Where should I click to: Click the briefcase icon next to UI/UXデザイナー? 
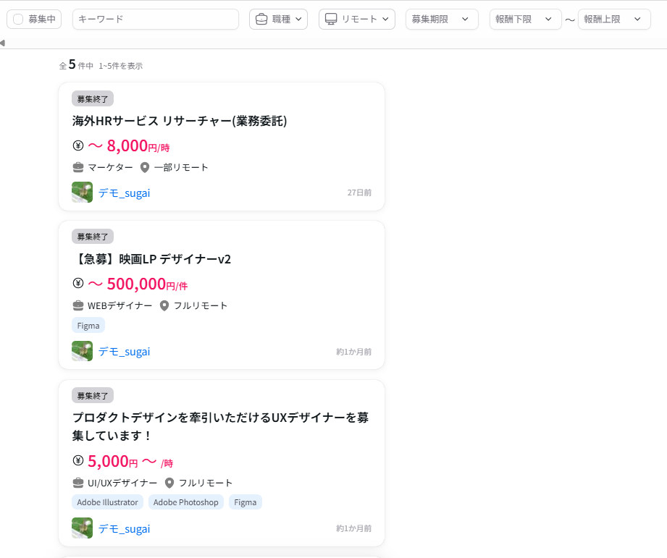[77, 483]
